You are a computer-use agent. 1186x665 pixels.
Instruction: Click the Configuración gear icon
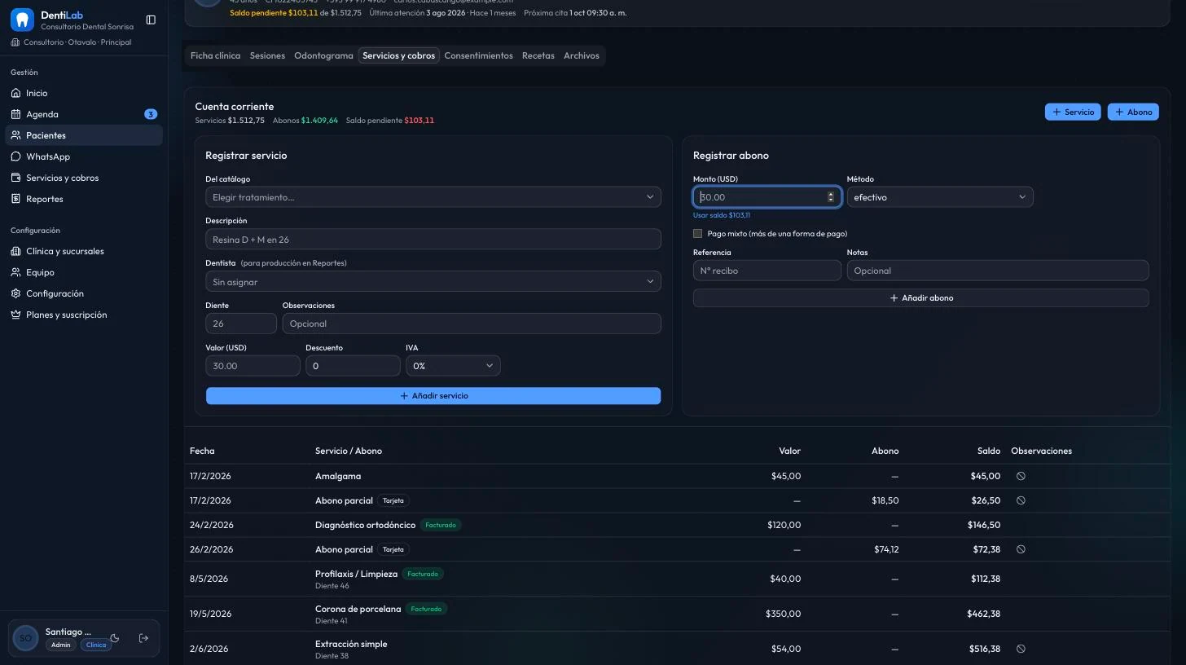[16, 293]
